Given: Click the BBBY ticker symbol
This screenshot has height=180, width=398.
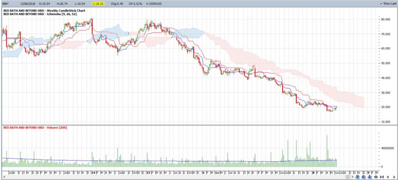Looking at the screenshot, I should (x=6, y=4).
